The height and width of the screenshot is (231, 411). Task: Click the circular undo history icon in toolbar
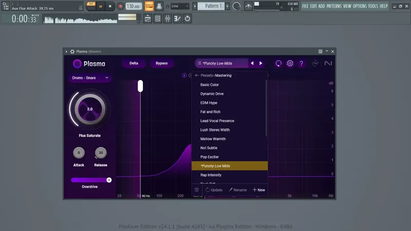[x=188, y=18]
